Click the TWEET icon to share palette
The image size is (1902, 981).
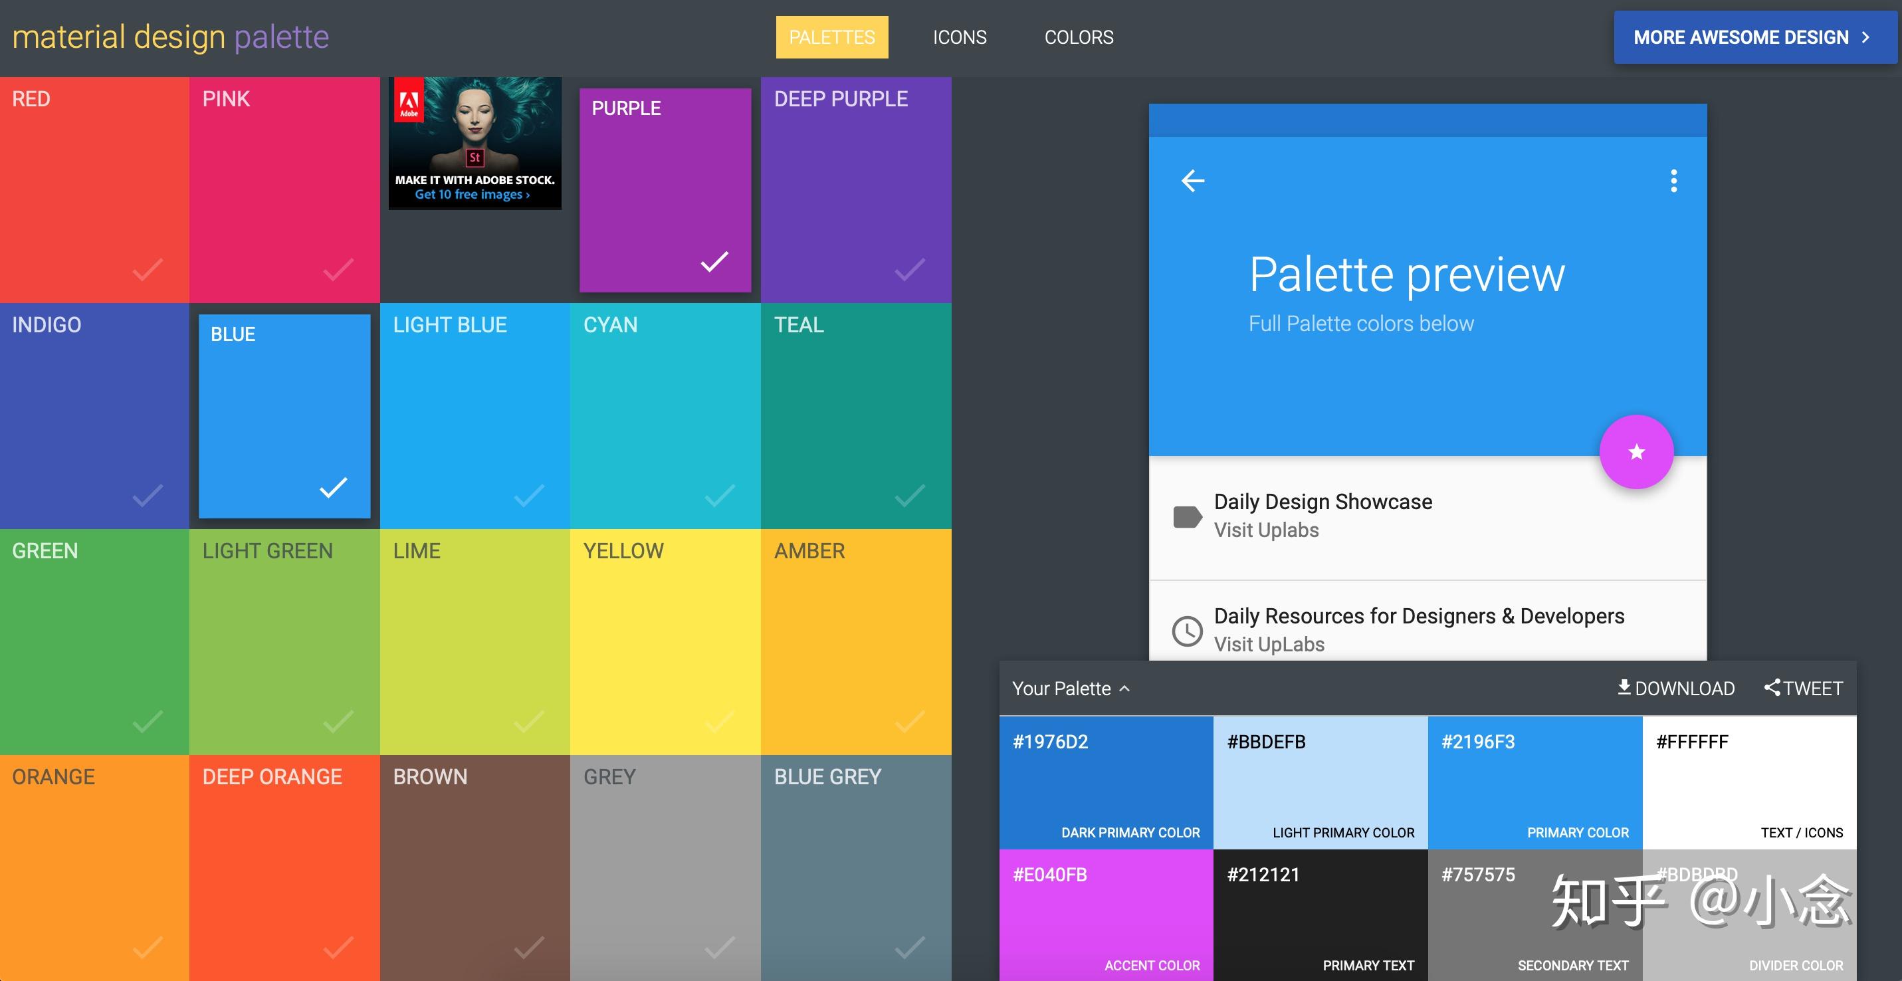[1803, 688]
